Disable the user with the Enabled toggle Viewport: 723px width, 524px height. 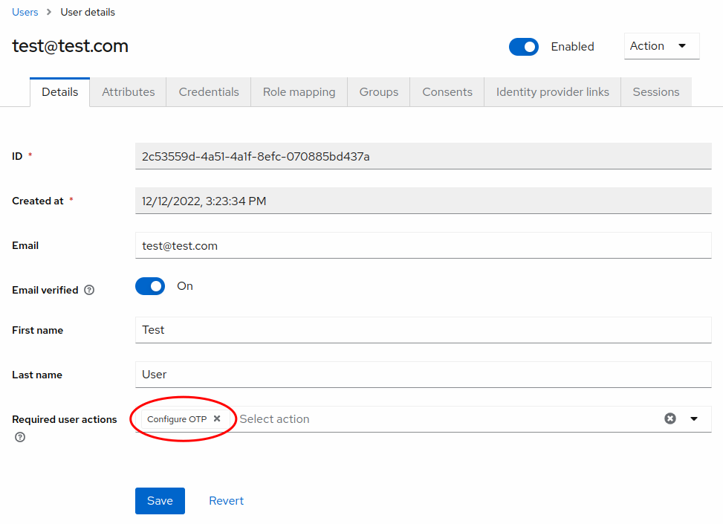click(524, 46)
